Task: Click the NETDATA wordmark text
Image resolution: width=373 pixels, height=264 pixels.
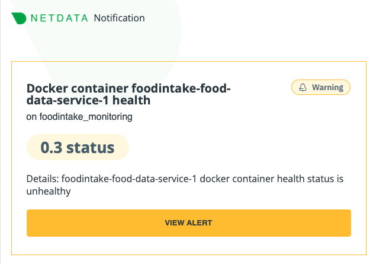Action: 59,18
